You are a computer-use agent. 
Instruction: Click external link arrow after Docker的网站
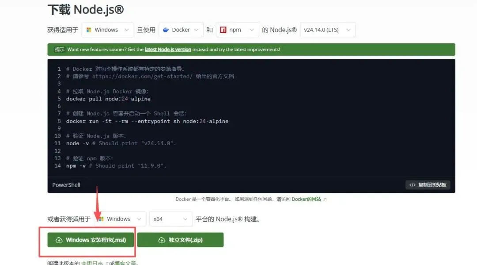[x=325, y=200]
